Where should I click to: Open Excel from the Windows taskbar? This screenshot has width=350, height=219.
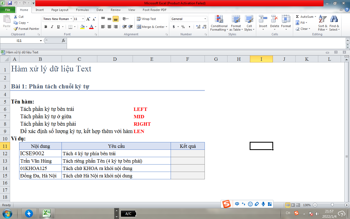coord(46,214)
